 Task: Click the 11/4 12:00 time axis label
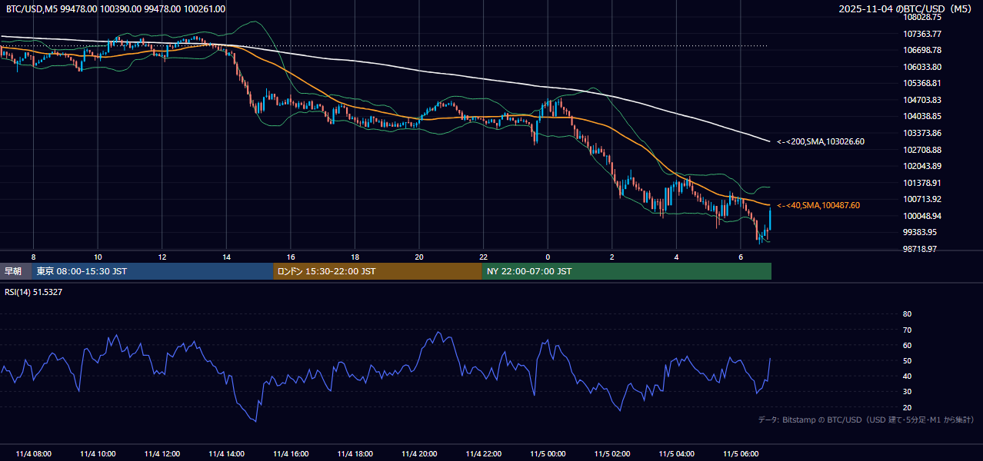(x=162, y=454)
